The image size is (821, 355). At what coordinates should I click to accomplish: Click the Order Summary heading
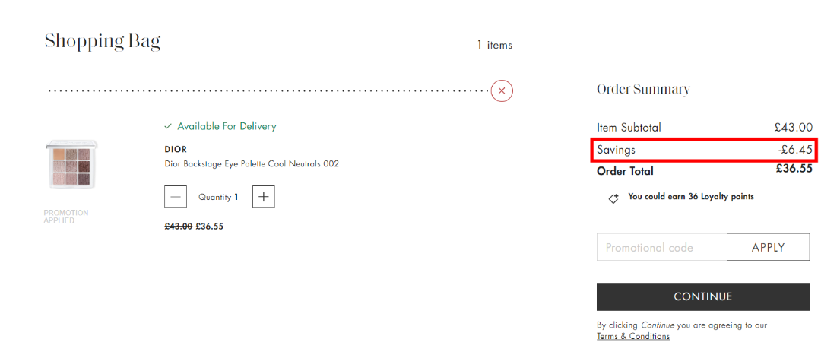point(643,90)
